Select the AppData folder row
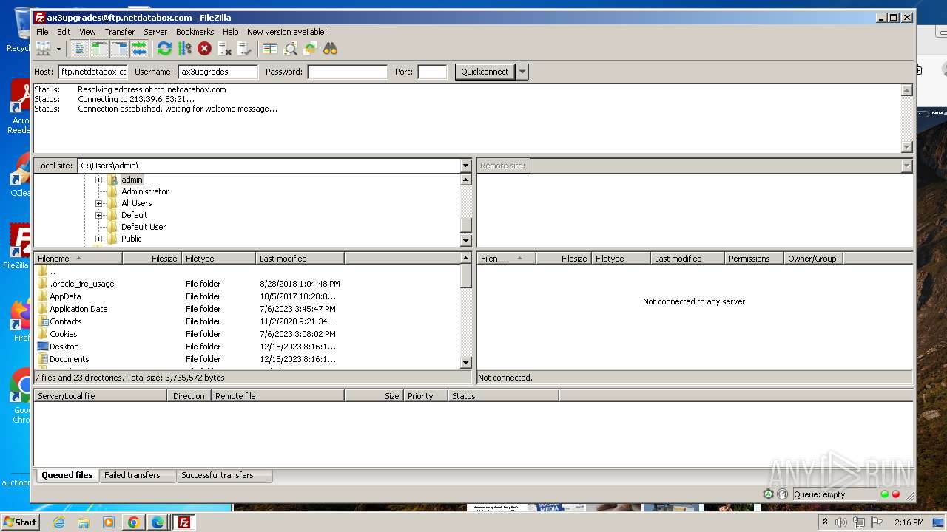947x532 pixels. coord(246,296)
